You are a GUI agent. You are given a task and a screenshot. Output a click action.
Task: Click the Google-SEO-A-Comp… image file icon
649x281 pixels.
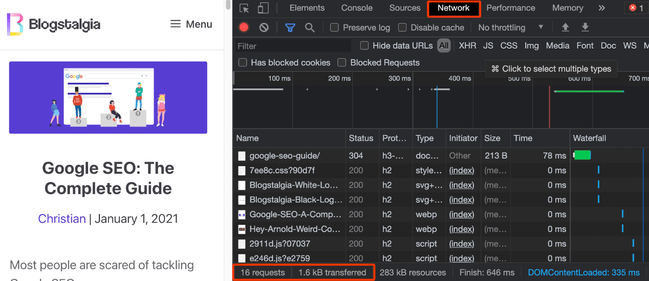coord(242,214)
